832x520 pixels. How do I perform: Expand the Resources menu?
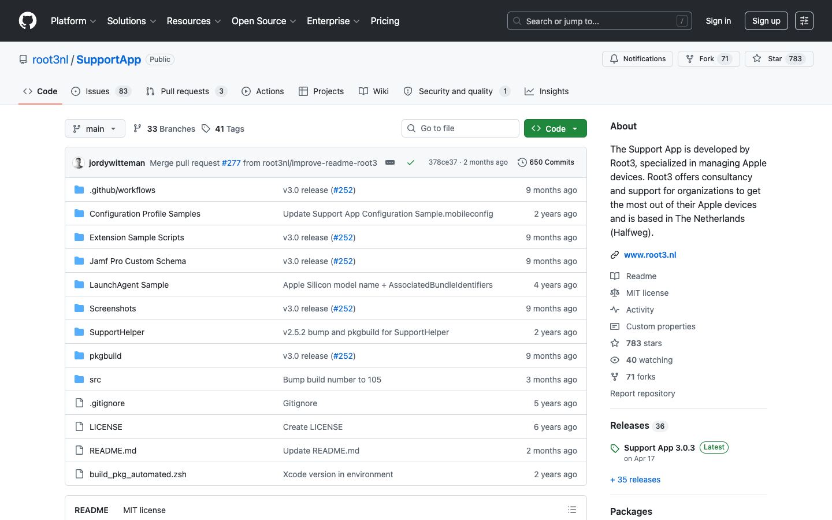(x=194, y=21)
